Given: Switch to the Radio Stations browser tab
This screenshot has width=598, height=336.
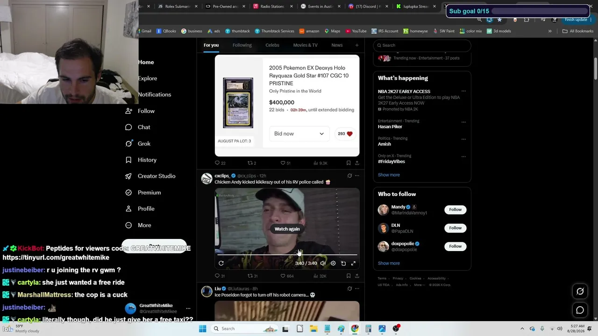Looking at the screenshot, I should tap(273, 7).
